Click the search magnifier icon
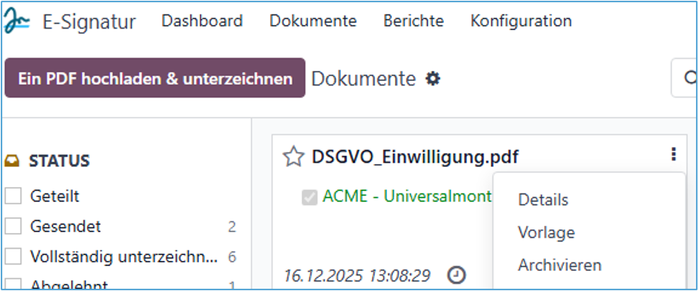 pos(690,78)
